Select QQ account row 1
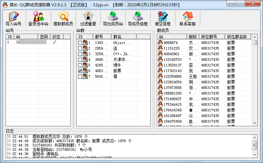 pos(33,42)
